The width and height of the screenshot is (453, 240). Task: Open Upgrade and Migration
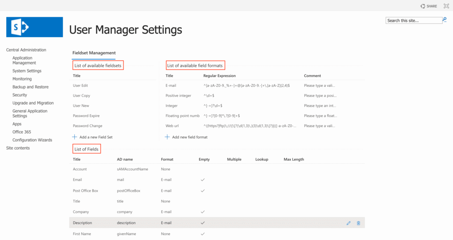33,103
